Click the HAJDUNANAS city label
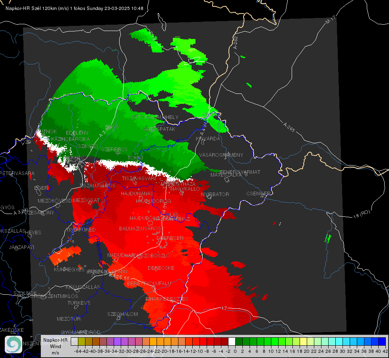The image size is (389, 358). click(x=137, y=193)
